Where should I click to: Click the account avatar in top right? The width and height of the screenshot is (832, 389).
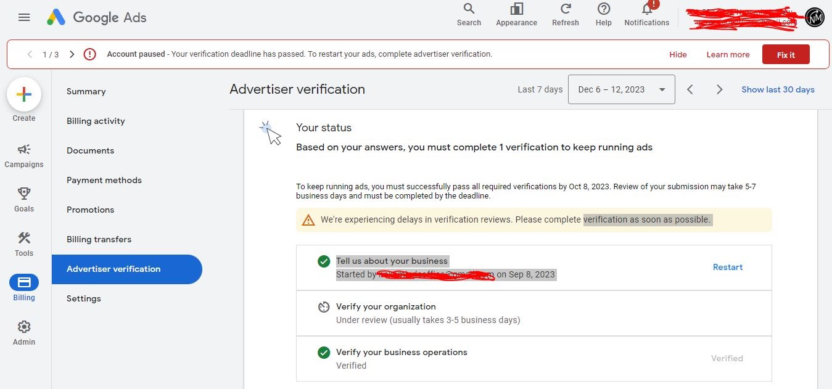814,17
